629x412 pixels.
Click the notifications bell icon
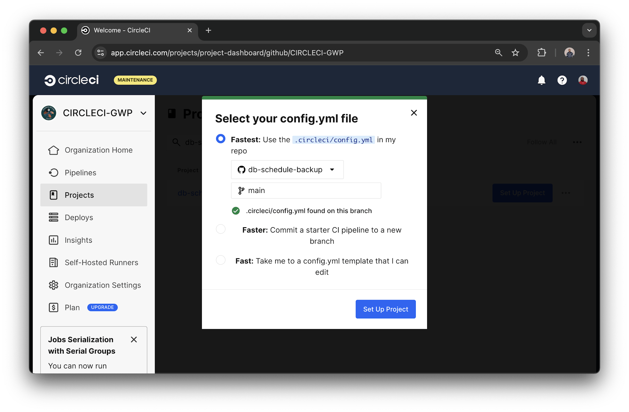click(541, 80)
